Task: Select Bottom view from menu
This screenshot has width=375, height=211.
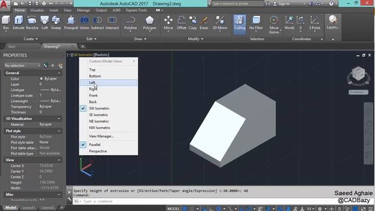Action: 108,76
